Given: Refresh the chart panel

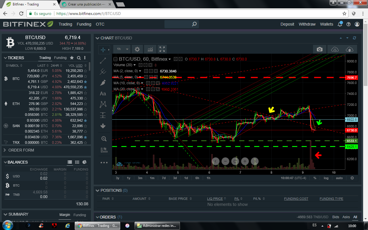Looking at the screenshot, I should point(354,38).
